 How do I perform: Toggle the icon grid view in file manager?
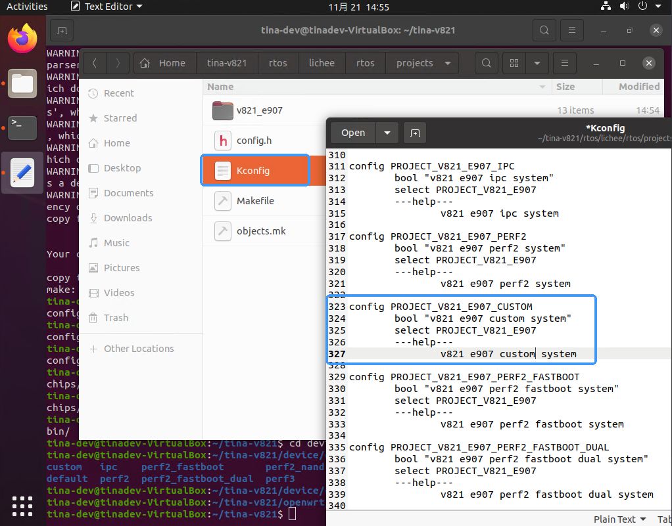point(515,63)
